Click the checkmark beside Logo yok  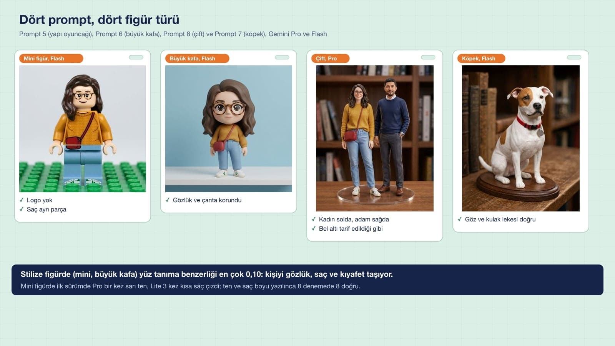tap(22, 200)
